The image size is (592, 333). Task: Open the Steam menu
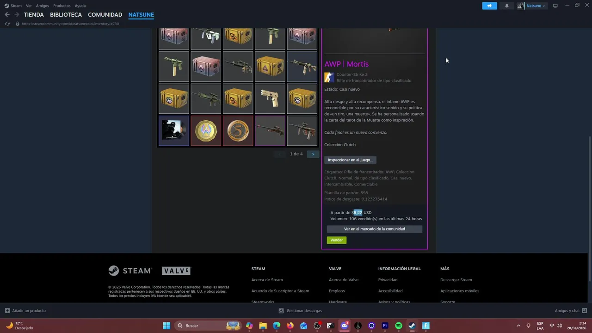pos(13,6)
